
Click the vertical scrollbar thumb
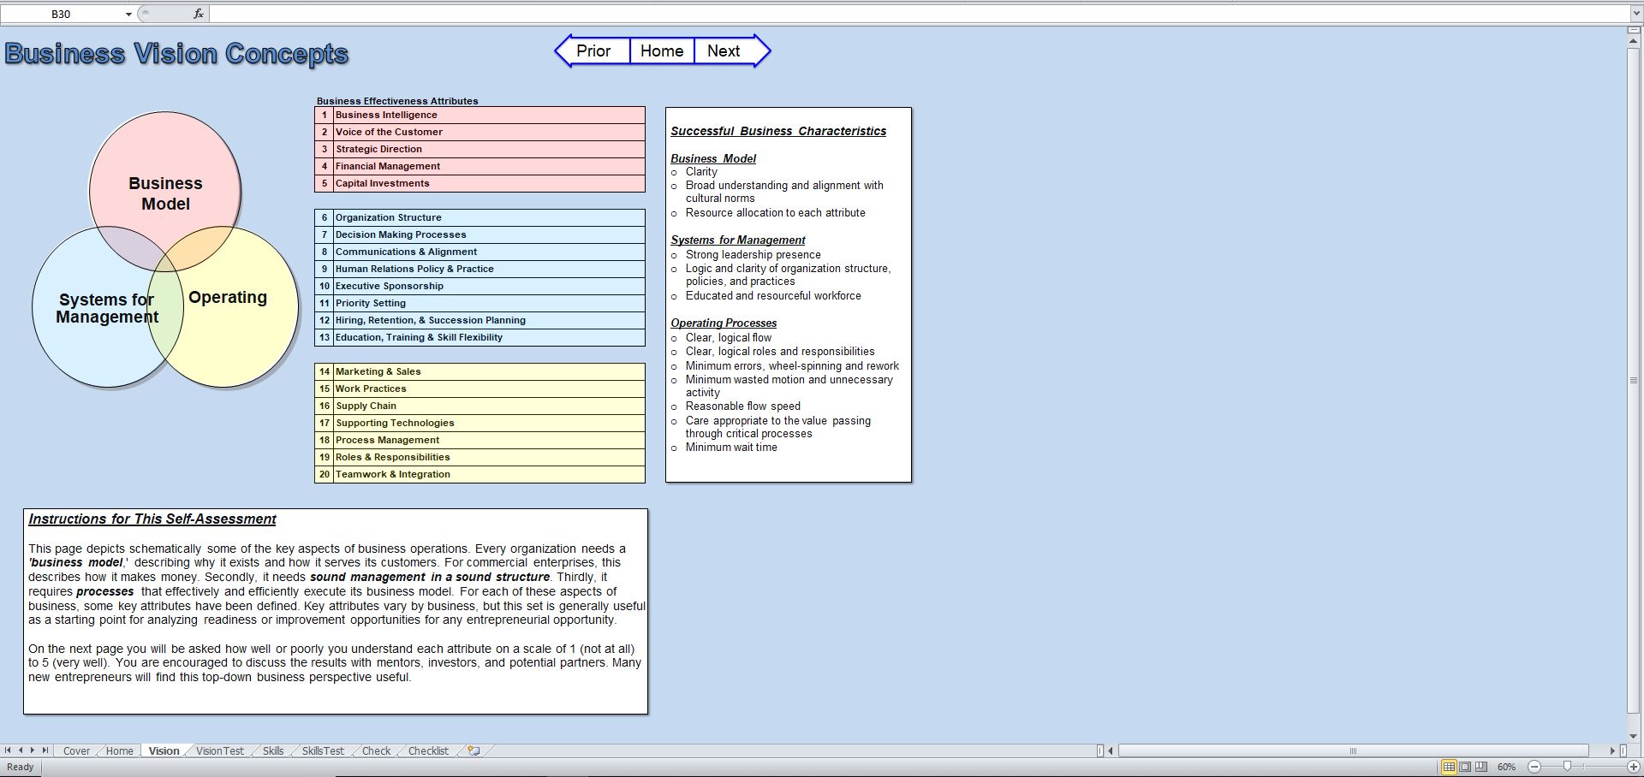[1634, 381]
